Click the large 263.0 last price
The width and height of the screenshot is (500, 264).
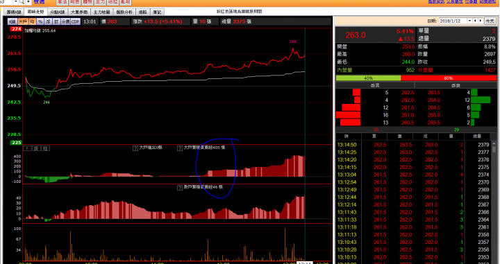(x=356, y=35)
